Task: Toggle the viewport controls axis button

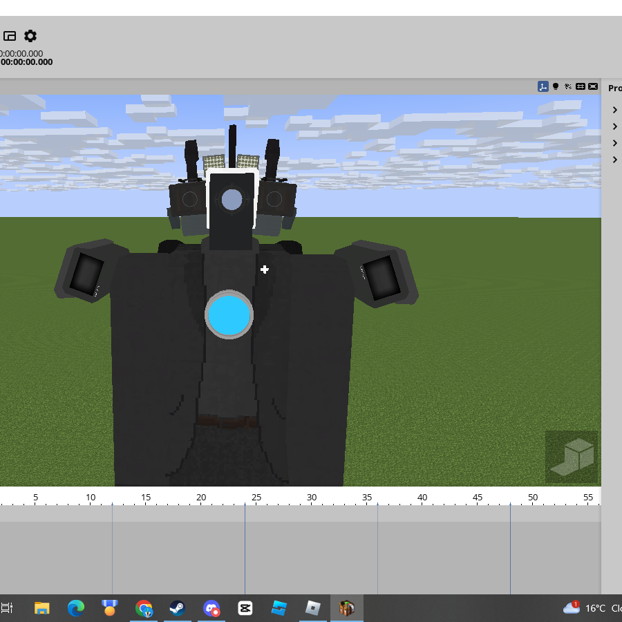Action: pos(543,86)
